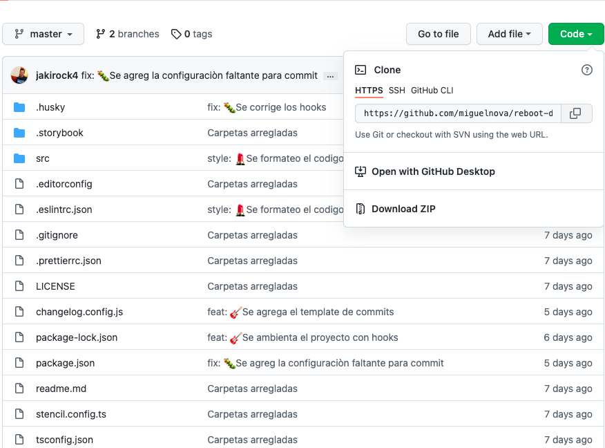Click the .eslintrc.json file icon
The height and width of the screenshot is (448, 605).
(19, 209)
